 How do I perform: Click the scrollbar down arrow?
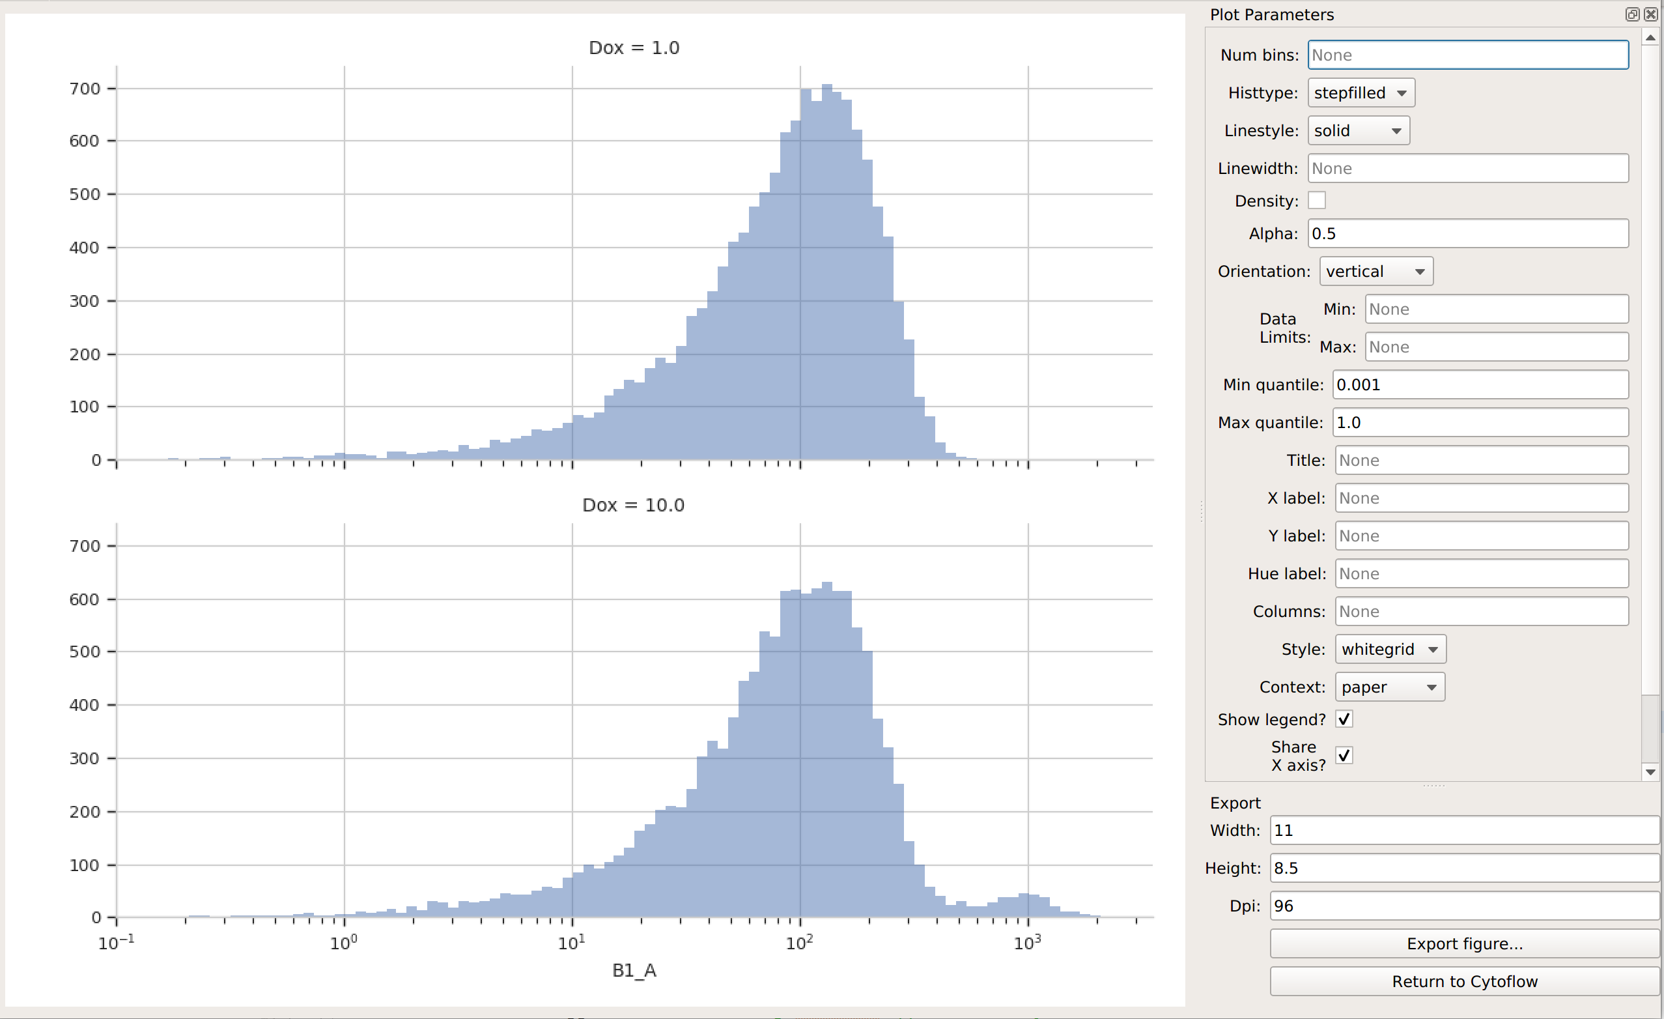click(1650, 771)
